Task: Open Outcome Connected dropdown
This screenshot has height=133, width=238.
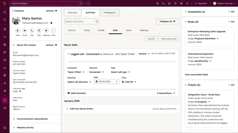Action: (x=96, y=72)
